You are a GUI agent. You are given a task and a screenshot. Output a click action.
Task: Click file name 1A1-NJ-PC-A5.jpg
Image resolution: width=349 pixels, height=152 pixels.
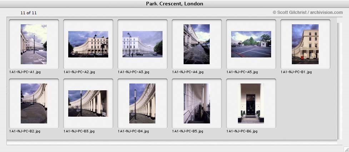pos(242,72)
